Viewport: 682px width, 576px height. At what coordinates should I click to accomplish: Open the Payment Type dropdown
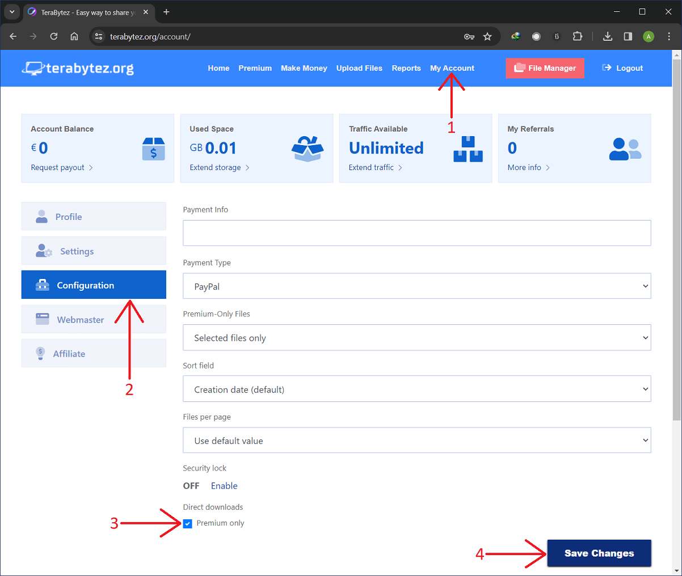click(417, 286)
